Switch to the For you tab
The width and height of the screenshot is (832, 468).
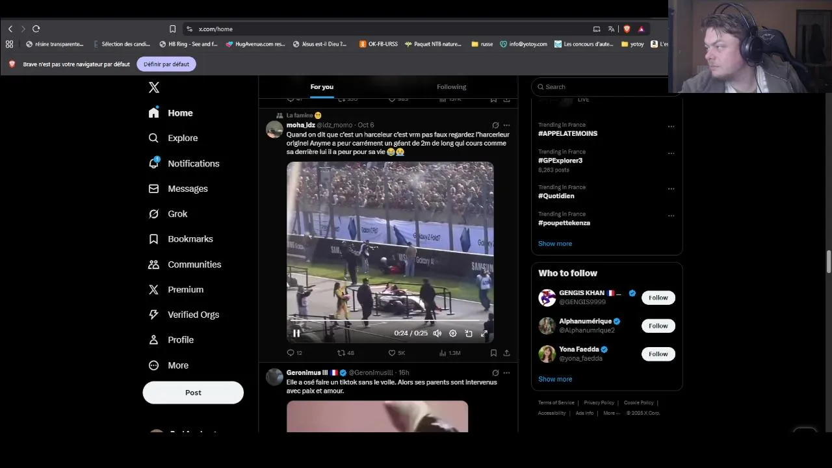[x=322, y=87]
